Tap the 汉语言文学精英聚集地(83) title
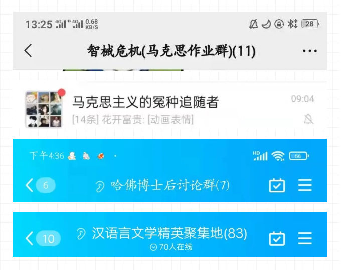Viewport: 347px width, 270px height. [169, 233]
